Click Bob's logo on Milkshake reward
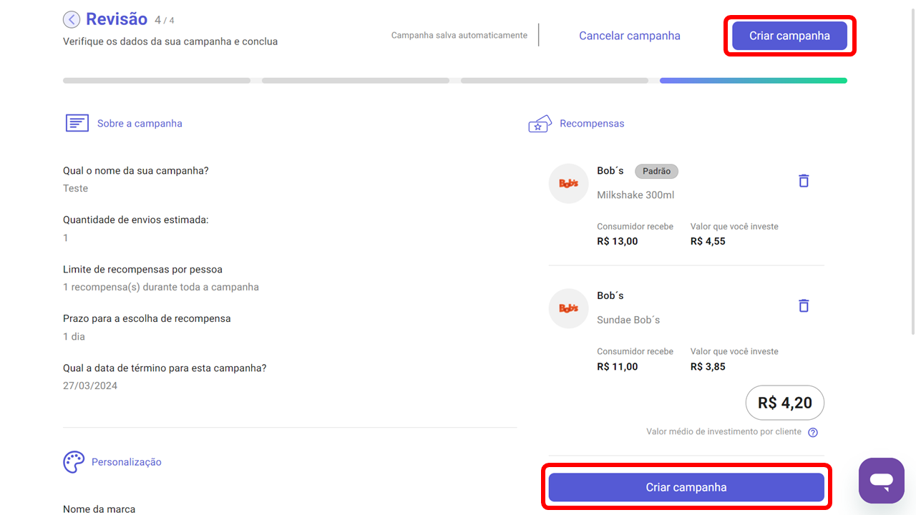This screenshot has height=515, width=916. [x=568, y=184]
